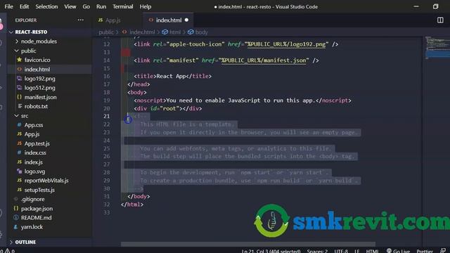Open package.json file
450x253 pixels.
tap(37, 209)
